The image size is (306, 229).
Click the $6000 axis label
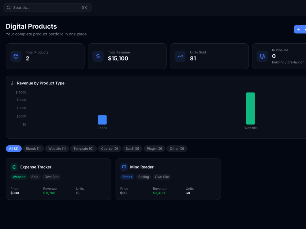pyautogui.click(x=21, y=108)
